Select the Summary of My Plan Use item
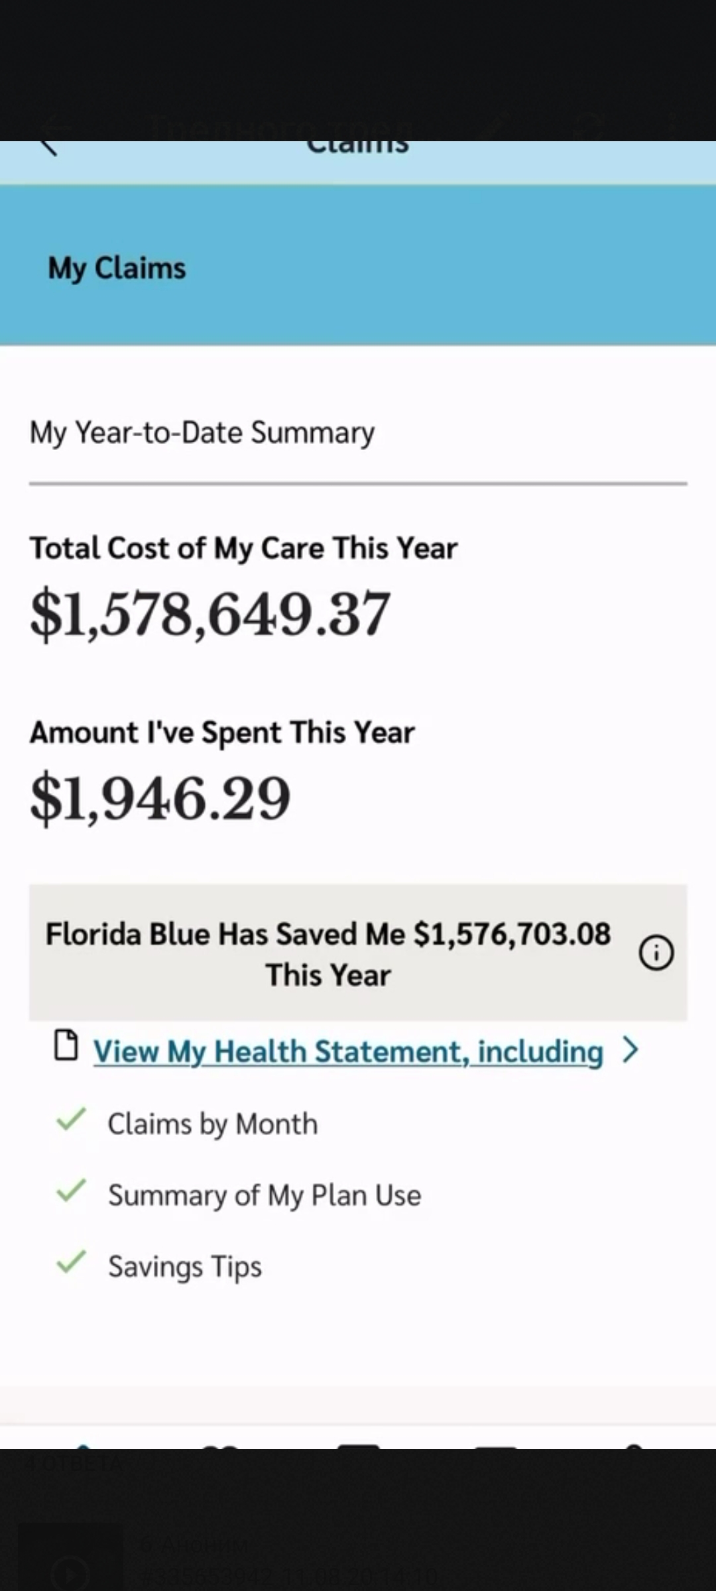716x1591 pixels. (265, 1196)
